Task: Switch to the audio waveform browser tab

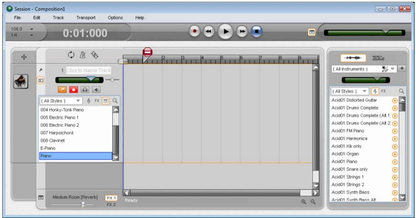Action: pyautogui.click(x=353, y=58)
